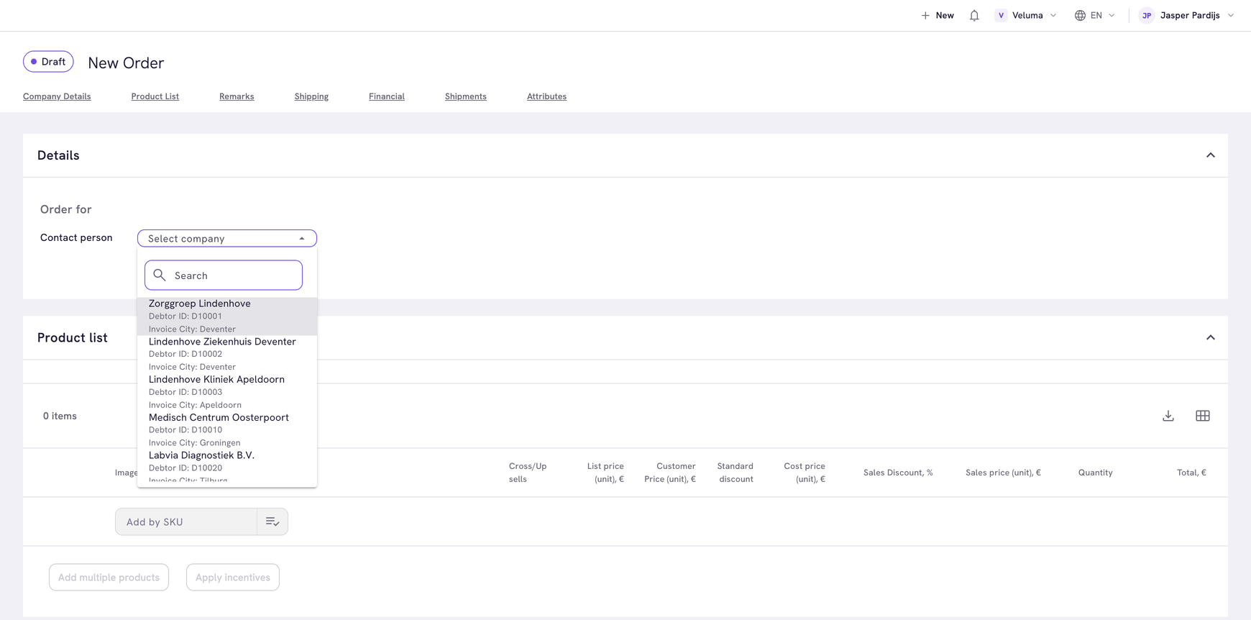The width and height of the screenshot is (1251, 620).
Task: Click the table columns grid icon
Action: coord(1203,416)
